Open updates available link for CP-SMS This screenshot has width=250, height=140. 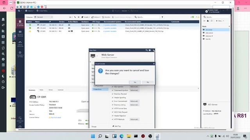coord(110,31)
